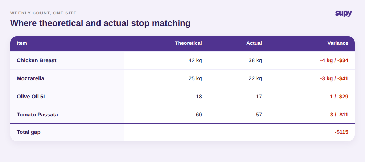Image resolution: width=365 pixels, height=162 pixels.
Task: Select the Variance column header
Action: (338, 43)
